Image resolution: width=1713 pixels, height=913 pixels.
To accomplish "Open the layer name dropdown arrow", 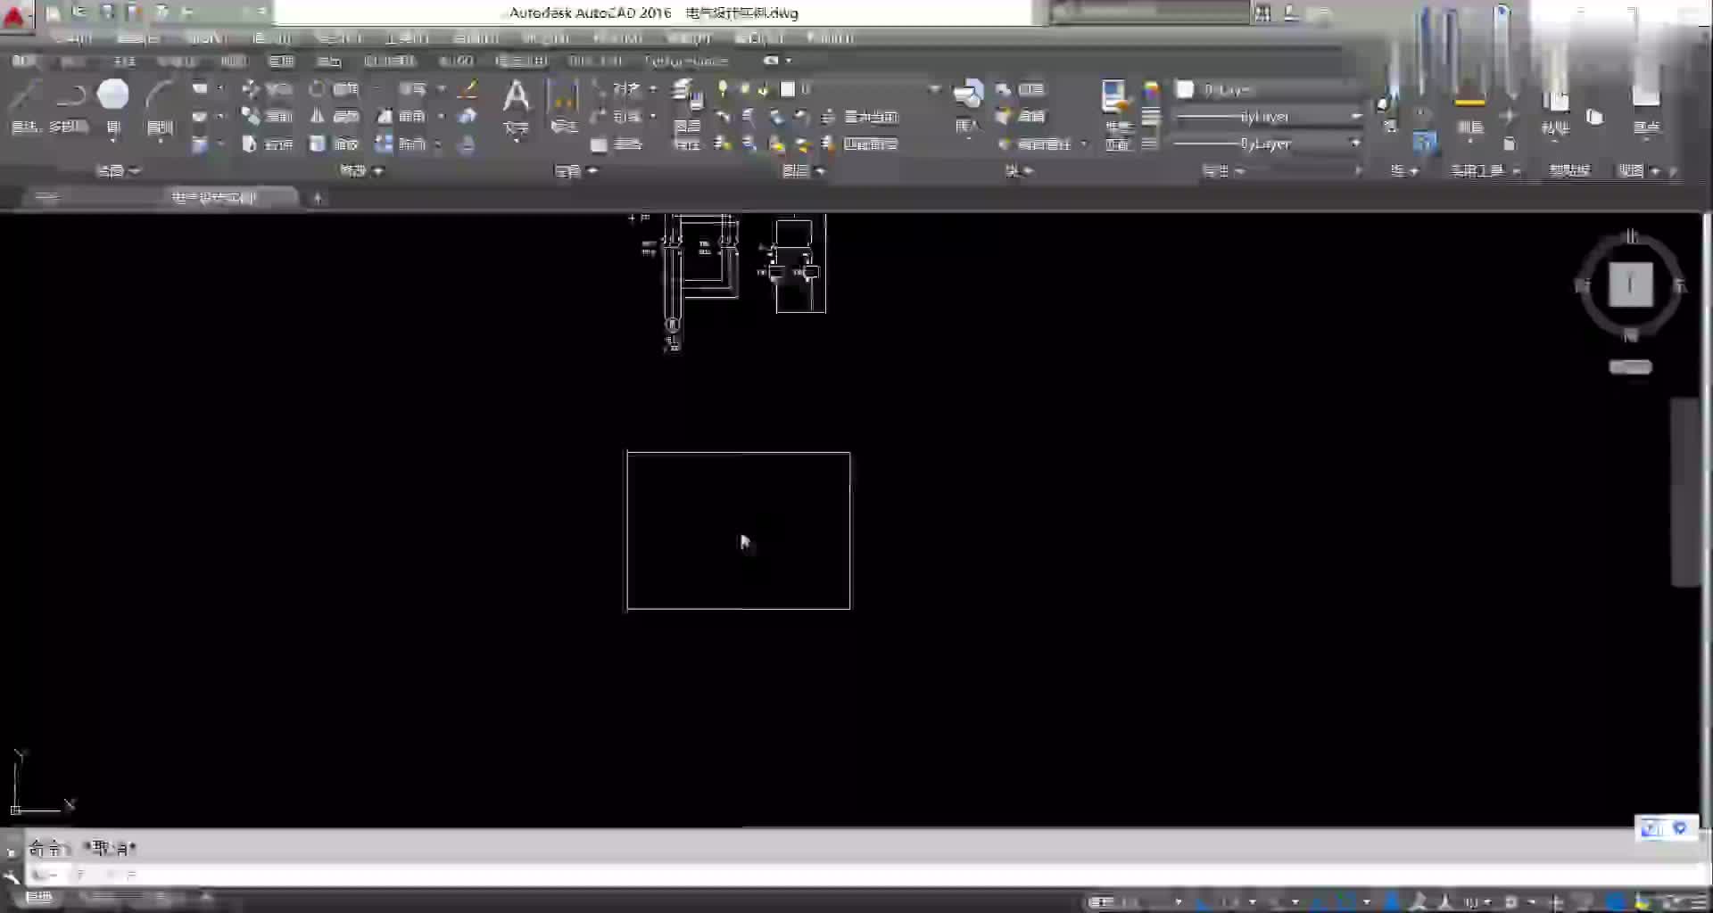I will click(x=934, y=89).
